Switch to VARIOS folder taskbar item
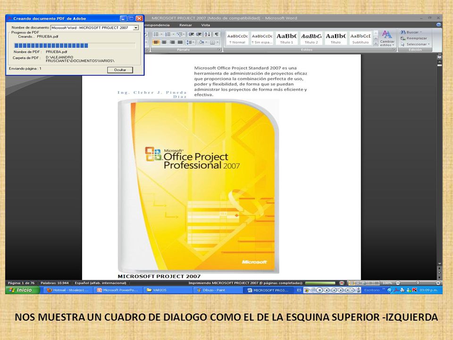This screenshot has height=340, width=453. point(168,290)
